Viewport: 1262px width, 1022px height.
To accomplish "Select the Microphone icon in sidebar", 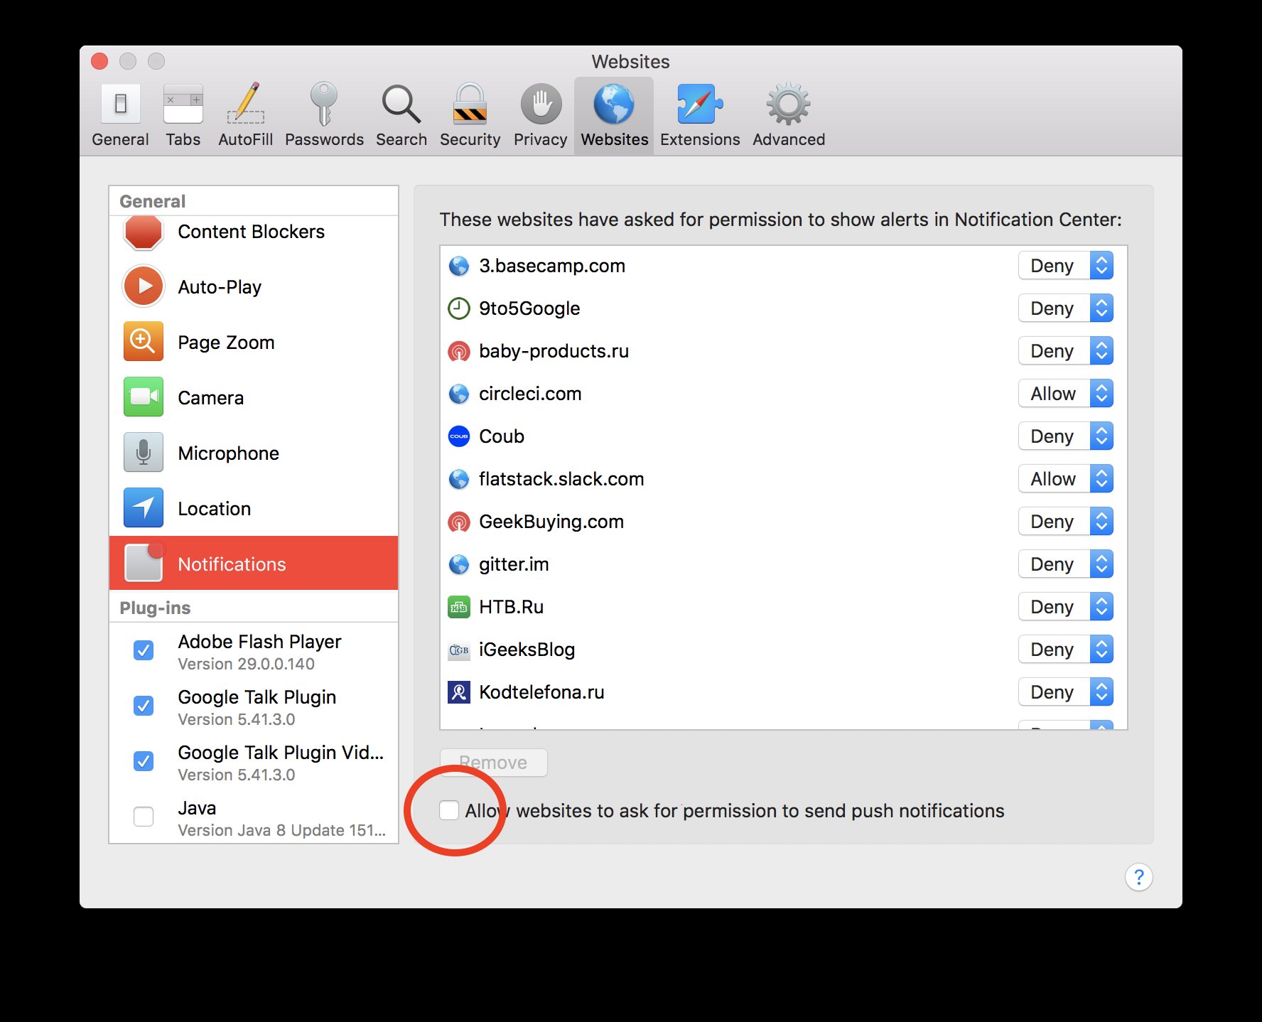I will pyautogui.click(x=144, y=452).
